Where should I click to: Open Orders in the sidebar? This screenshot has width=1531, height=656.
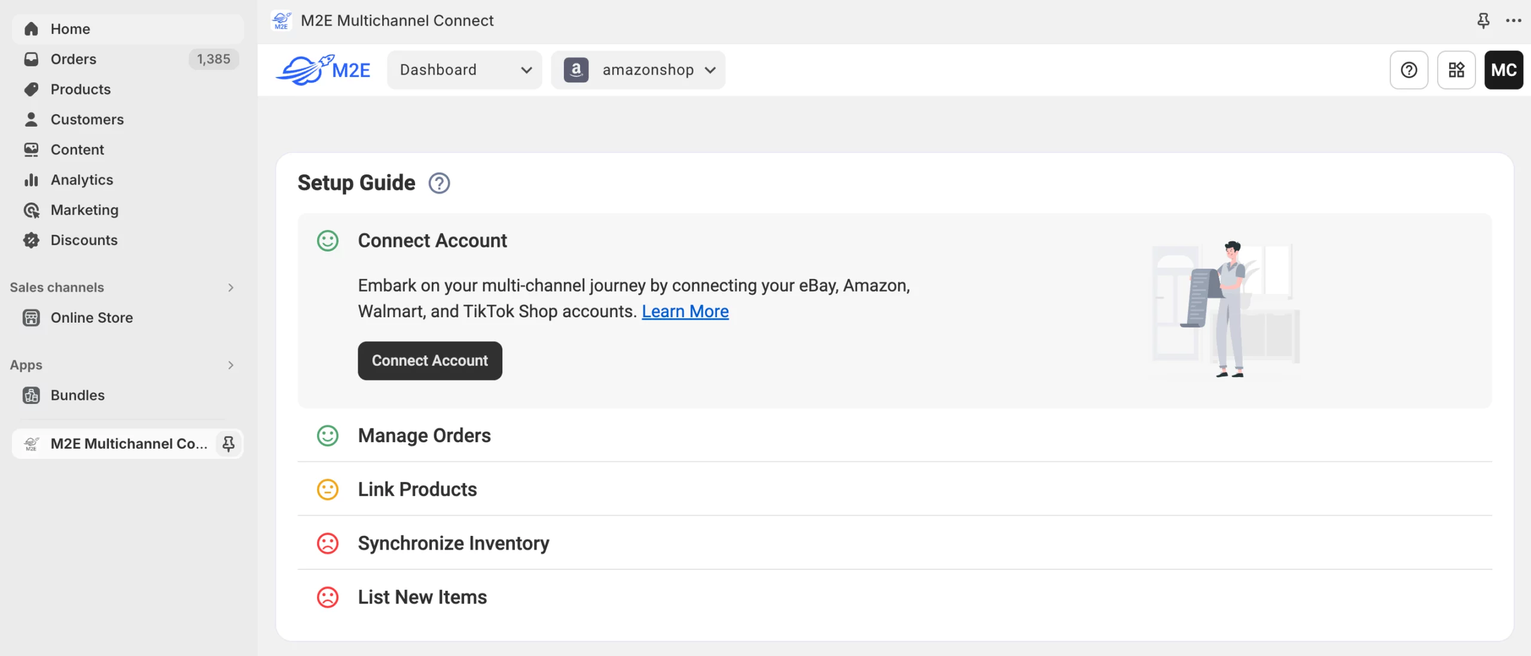point(73,59)
